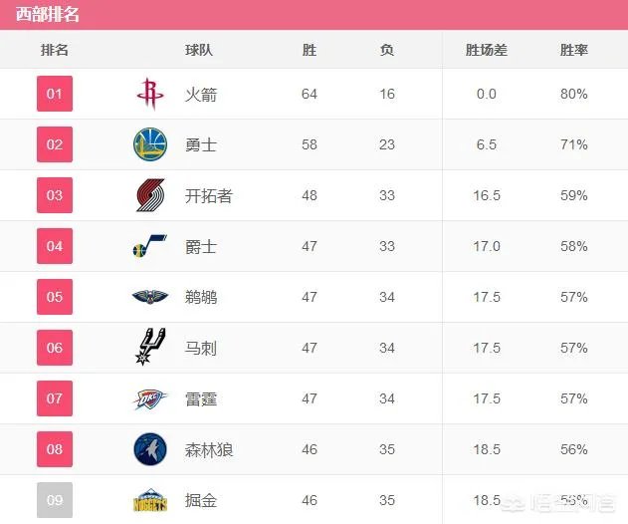Click the Spurs team logo

pyautogui.click(x=149, y=348)
